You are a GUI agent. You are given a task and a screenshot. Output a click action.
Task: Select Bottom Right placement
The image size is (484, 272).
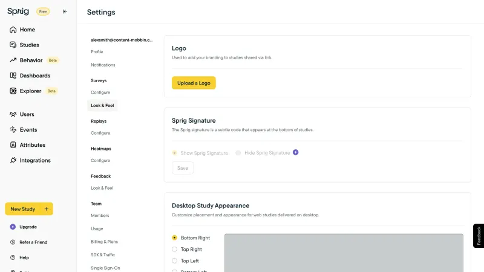pyautogui.click(x=174, y=238)
